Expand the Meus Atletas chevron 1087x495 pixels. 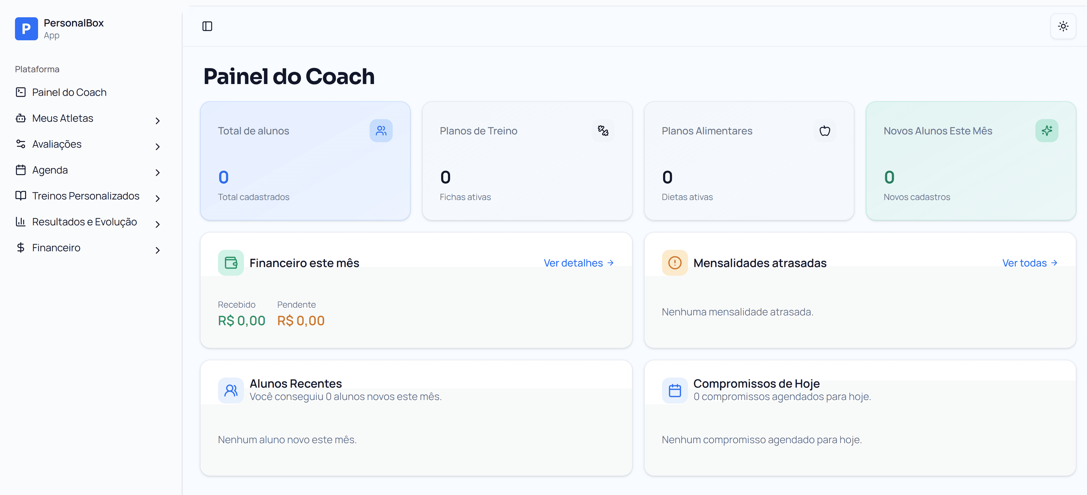pyautogui.click(x=157, y=121)
